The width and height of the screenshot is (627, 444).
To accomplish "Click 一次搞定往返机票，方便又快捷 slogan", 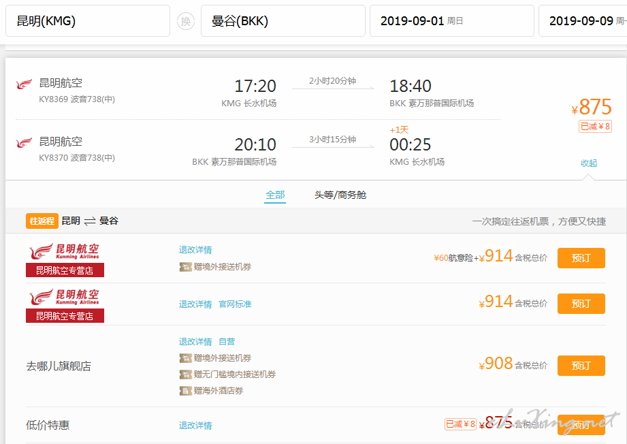I will [539, 221].
